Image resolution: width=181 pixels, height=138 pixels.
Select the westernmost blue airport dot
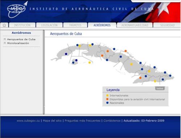[x=66, y=54]
